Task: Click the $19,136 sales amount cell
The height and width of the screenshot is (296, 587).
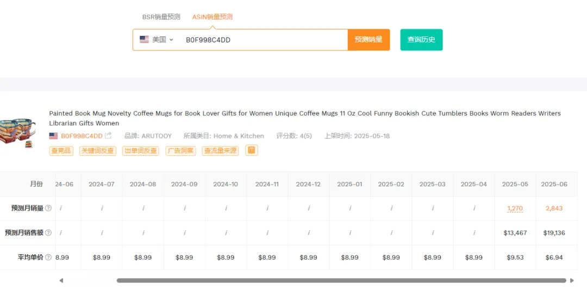Action: point(554,233)
